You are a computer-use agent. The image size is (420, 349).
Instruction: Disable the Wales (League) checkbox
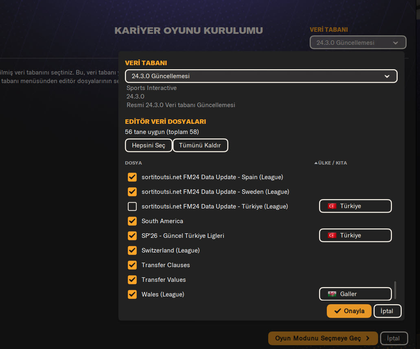pyautogui.click(x=132, y=294)
